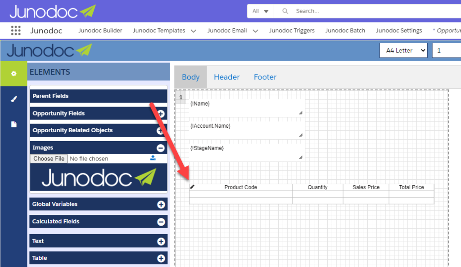
Task: Click the resize handle of {!Account.Name} box
Action: click(300, 135)
